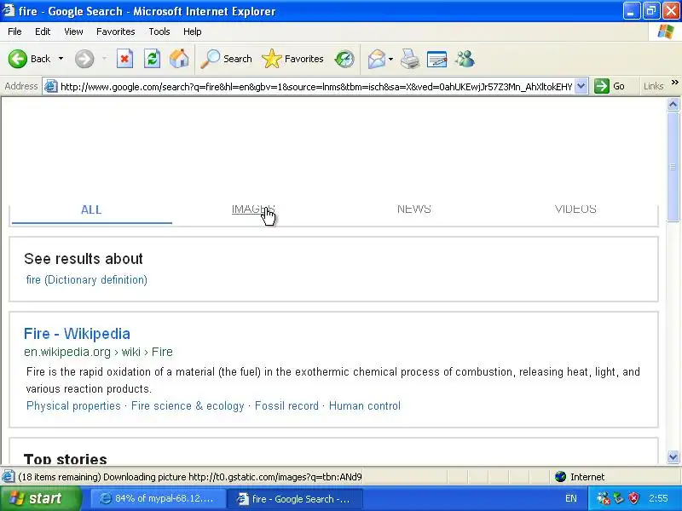Stop page loading with red X icon
This screenshot has height=511, width=682.
(124, 59)
